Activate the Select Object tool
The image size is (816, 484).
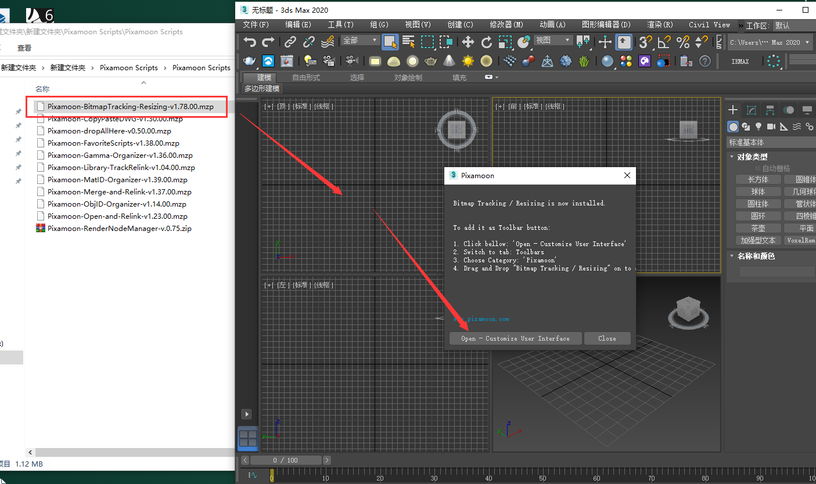[x=390, y=42]
